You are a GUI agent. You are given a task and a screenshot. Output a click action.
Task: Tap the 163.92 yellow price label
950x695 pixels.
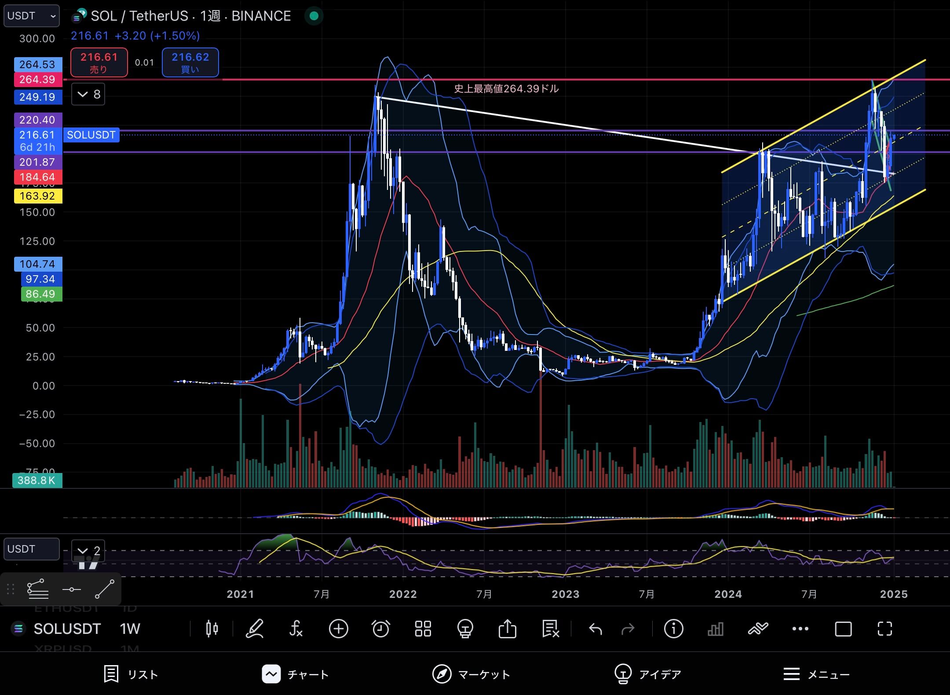coord(38,196)
